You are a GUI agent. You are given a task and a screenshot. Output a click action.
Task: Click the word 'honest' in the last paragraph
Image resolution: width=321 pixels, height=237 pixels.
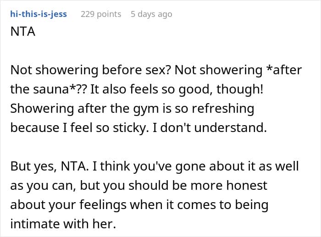tap(247, 185)
